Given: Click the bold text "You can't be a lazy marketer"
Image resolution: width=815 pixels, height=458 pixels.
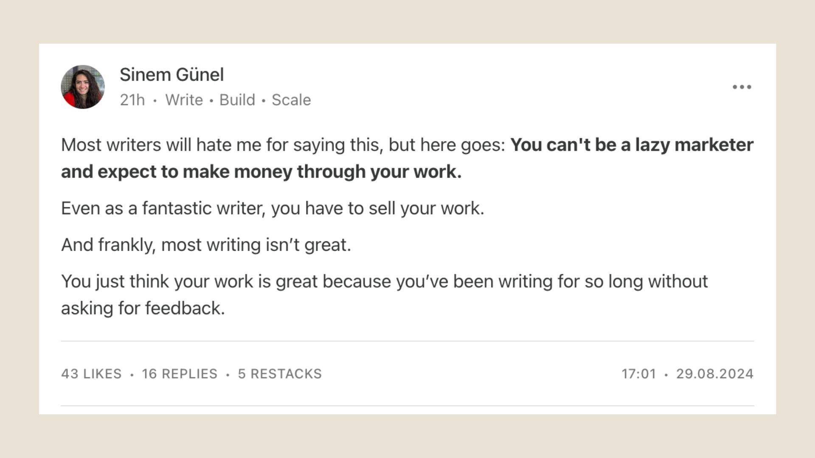Looking at the screenshot, I should (x=632, y=145).
